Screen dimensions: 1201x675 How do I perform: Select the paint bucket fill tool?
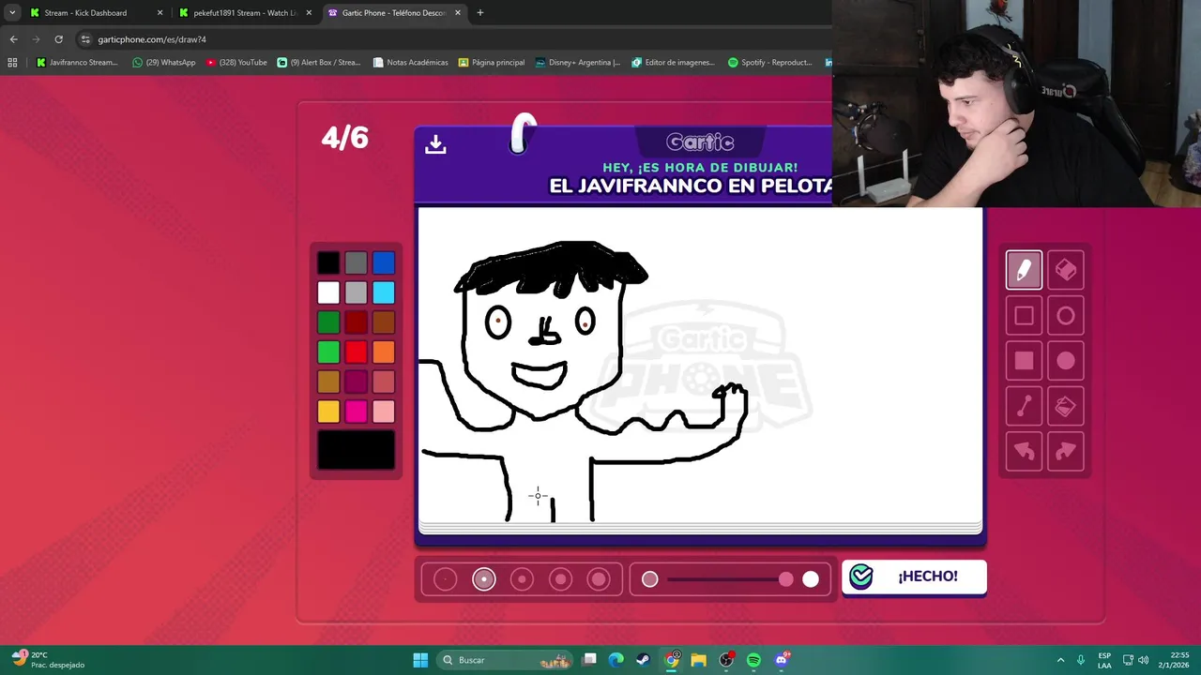tap(1065, 406)
